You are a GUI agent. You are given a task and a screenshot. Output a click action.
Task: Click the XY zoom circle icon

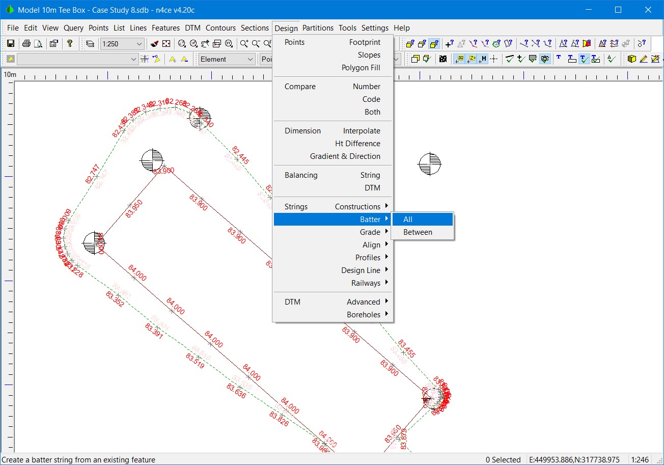pos(229,44)
